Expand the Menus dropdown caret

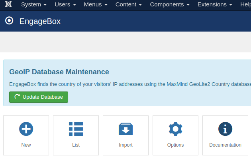[x=106, y=5]
